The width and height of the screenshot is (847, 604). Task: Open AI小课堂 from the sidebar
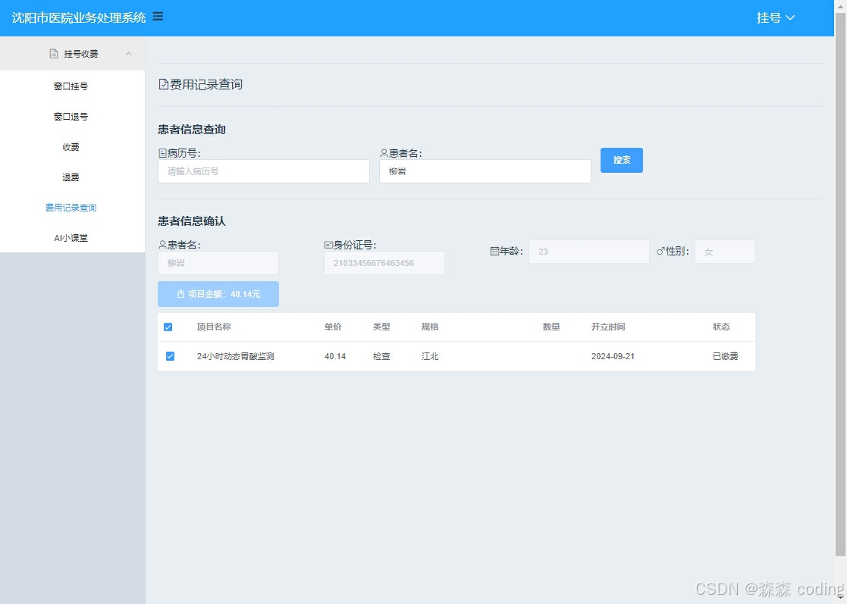pyautogui.click(x=73, y=237)
